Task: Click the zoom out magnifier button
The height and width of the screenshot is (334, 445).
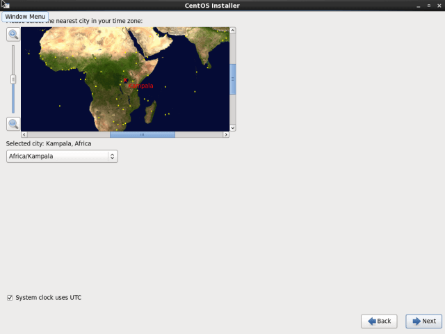Action: [13, 124]
